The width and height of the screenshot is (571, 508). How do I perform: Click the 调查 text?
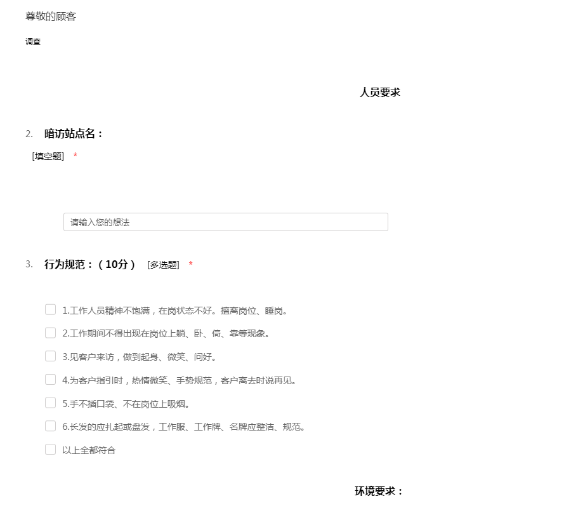[x=33, y=41]
